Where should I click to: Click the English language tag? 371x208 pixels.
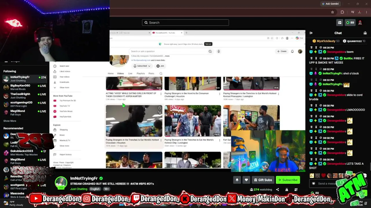point(95,189)
